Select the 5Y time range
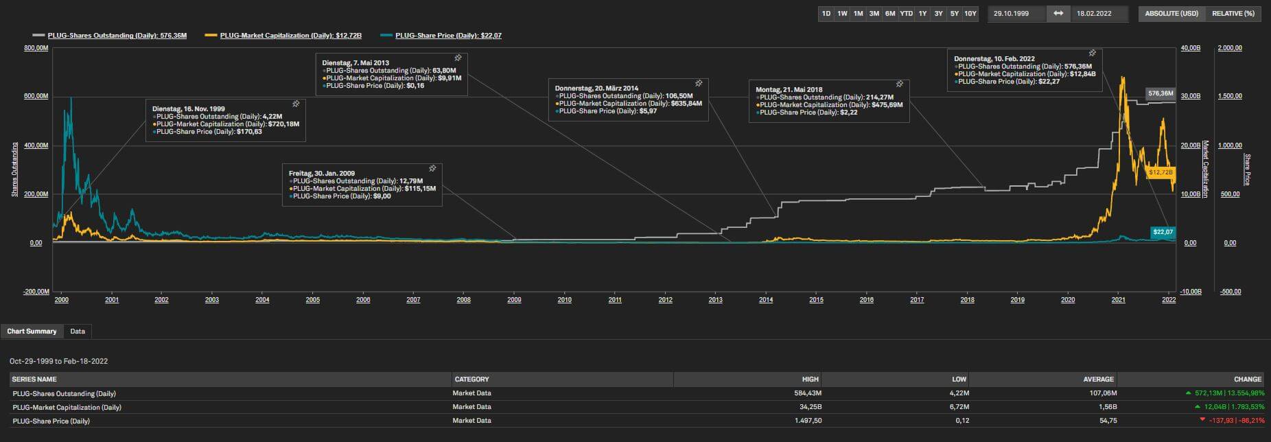The image size is (1271, 442). pyautogui.click(x=954, y=14)
